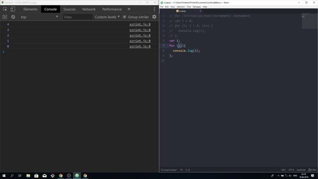Switch to second Chrome taskbar icon
The height and width of the screenshot is (179, 318).
85,176
